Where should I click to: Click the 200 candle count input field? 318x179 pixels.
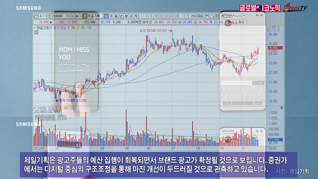pos(193,16)
